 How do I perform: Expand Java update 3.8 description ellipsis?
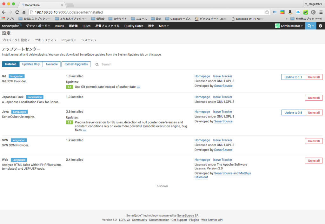[84, 130]
